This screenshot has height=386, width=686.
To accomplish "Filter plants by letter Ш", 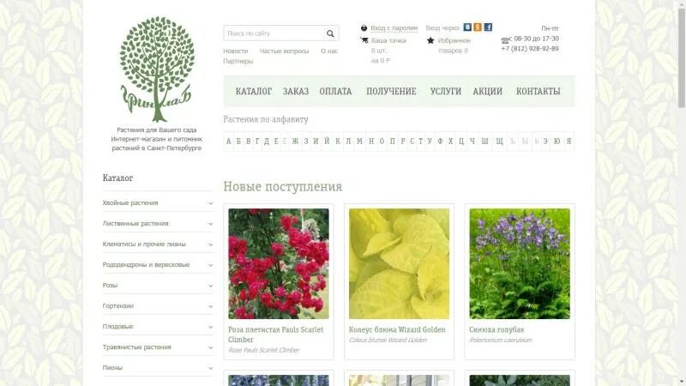I will tap(484, 142).
